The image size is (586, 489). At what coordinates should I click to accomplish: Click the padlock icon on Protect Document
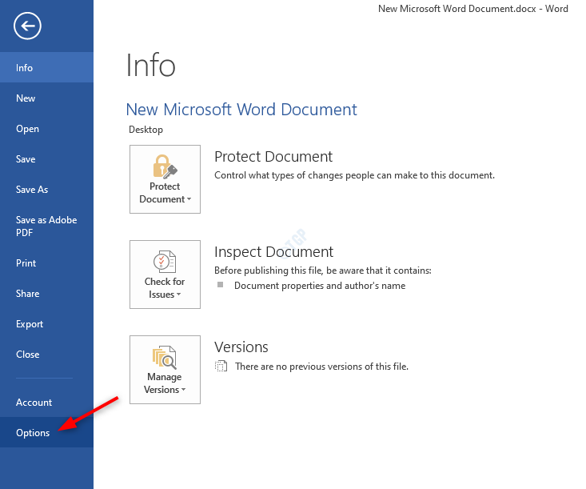tap(165, 166)
